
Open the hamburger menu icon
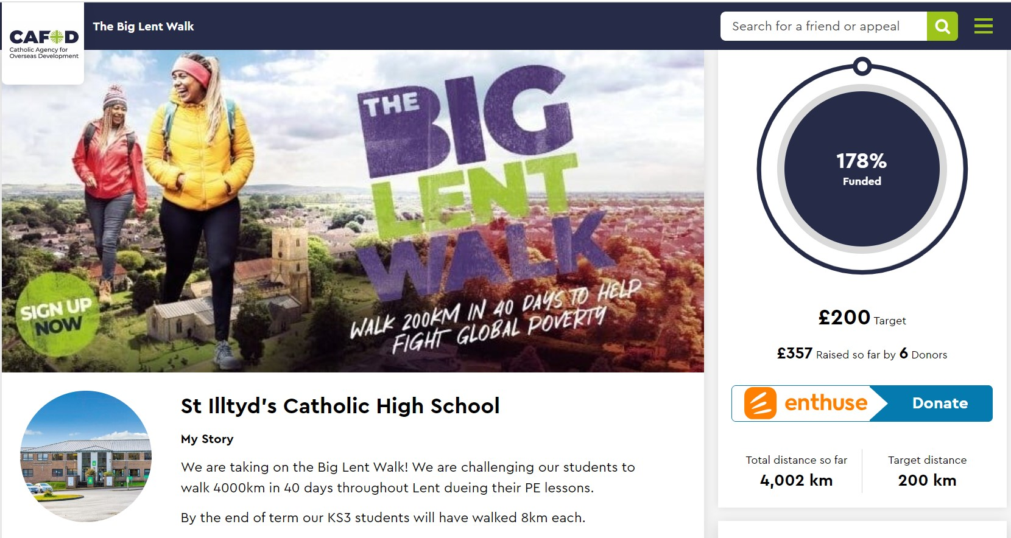[983, 26]
